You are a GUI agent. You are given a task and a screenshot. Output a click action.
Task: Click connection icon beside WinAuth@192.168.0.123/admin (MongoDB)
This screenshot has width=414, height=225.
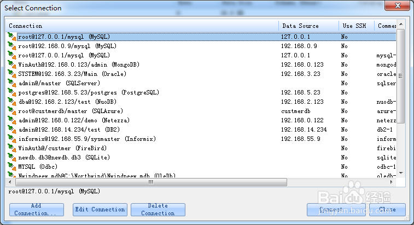point(12,64)
